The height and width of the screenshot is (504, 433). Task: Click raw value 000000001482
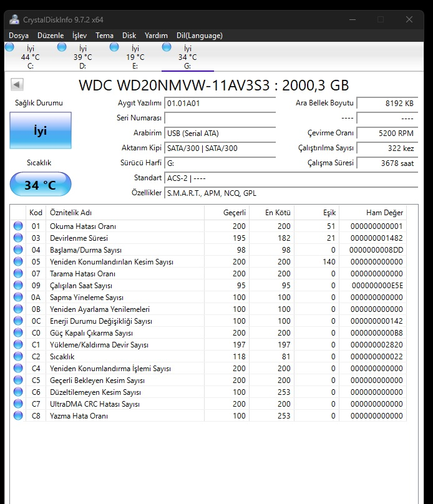point(376,238)
